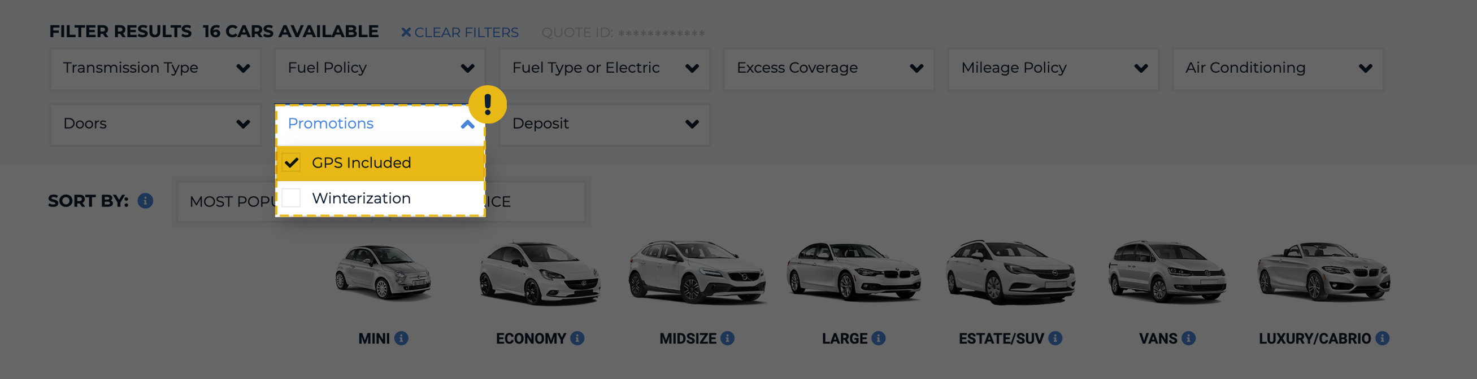1477x379 pixels.
Task: Click the info icon beside ECONOMY
Action: point(577,338)
